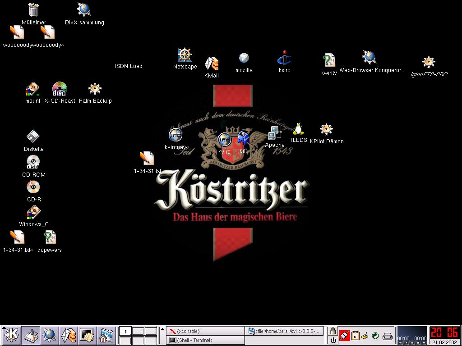
Task: Click the red network plug tray icon
Action: [x=344, y=336]
